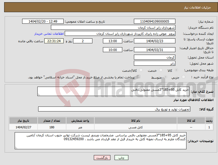Click the request creator field

[120, 34]
